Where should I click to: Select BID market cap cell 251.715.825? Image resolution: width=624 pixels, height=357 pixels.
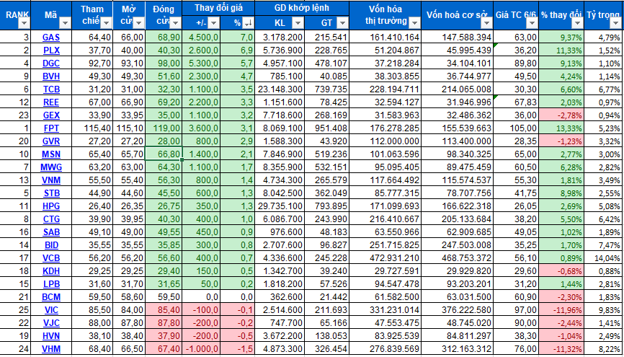tap(385, 244)
